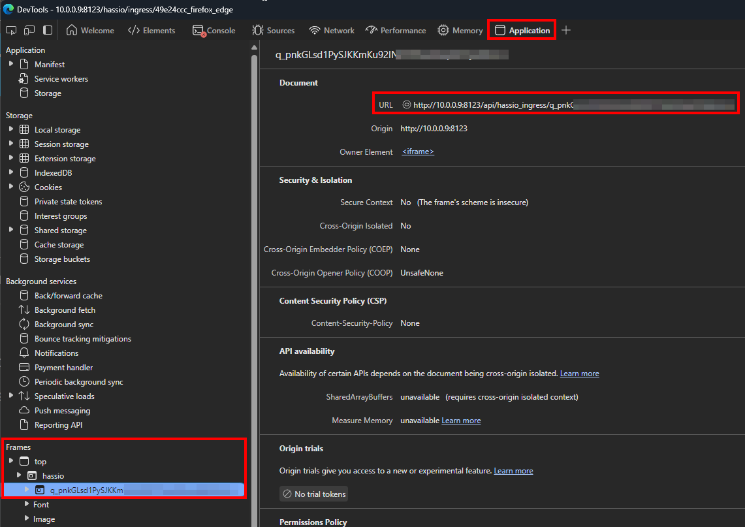Click the Background sync icon

24,324
